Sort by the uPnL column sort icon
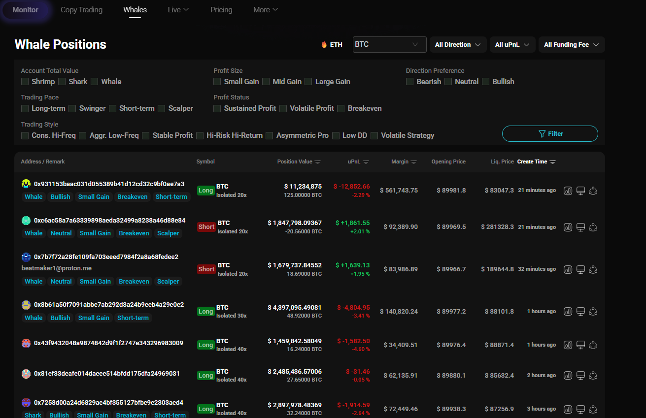646x418 pixels. [x=366, y=162]
